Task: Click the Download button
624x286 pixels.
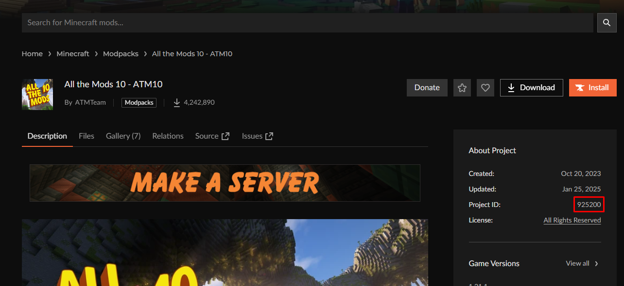Action: tap(531, 88)
